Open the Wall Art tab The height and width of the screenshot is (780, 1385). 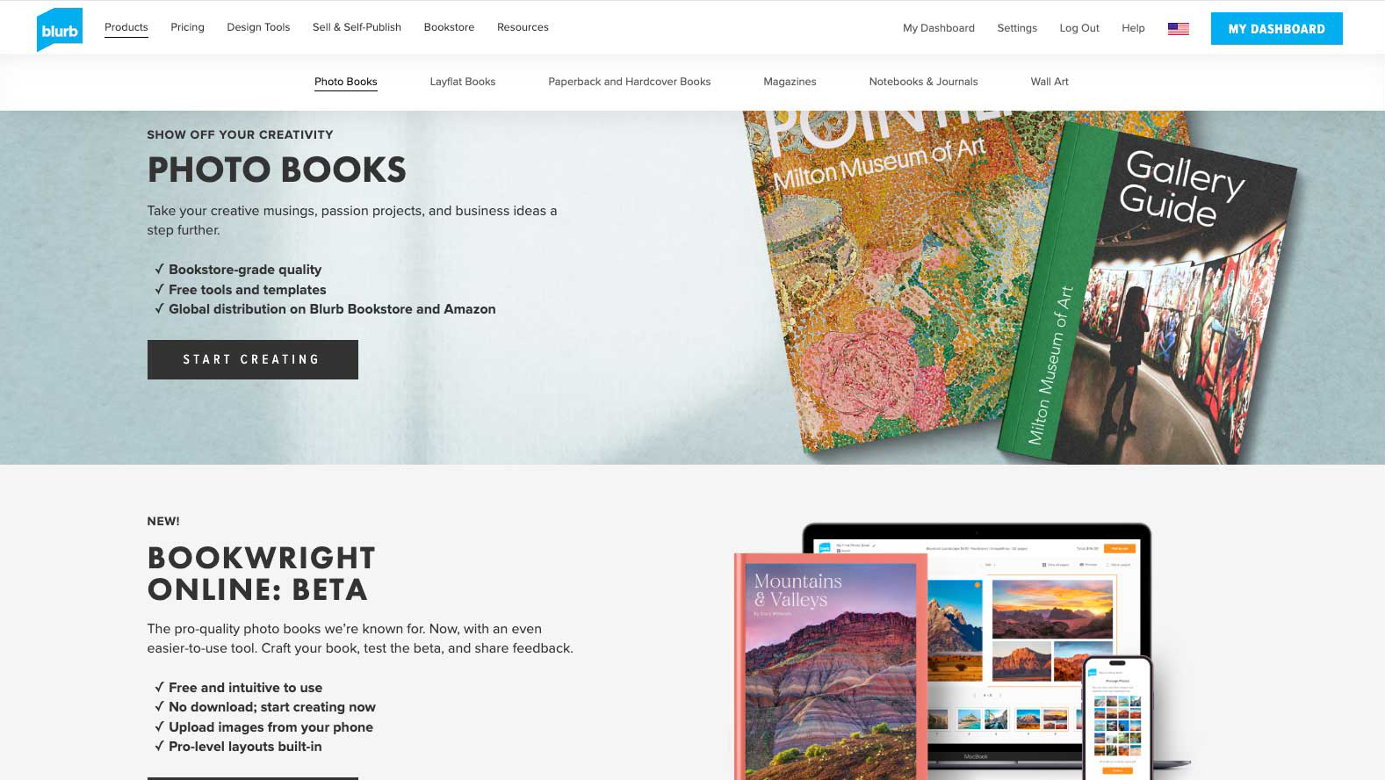click(x=1050, y=82)
